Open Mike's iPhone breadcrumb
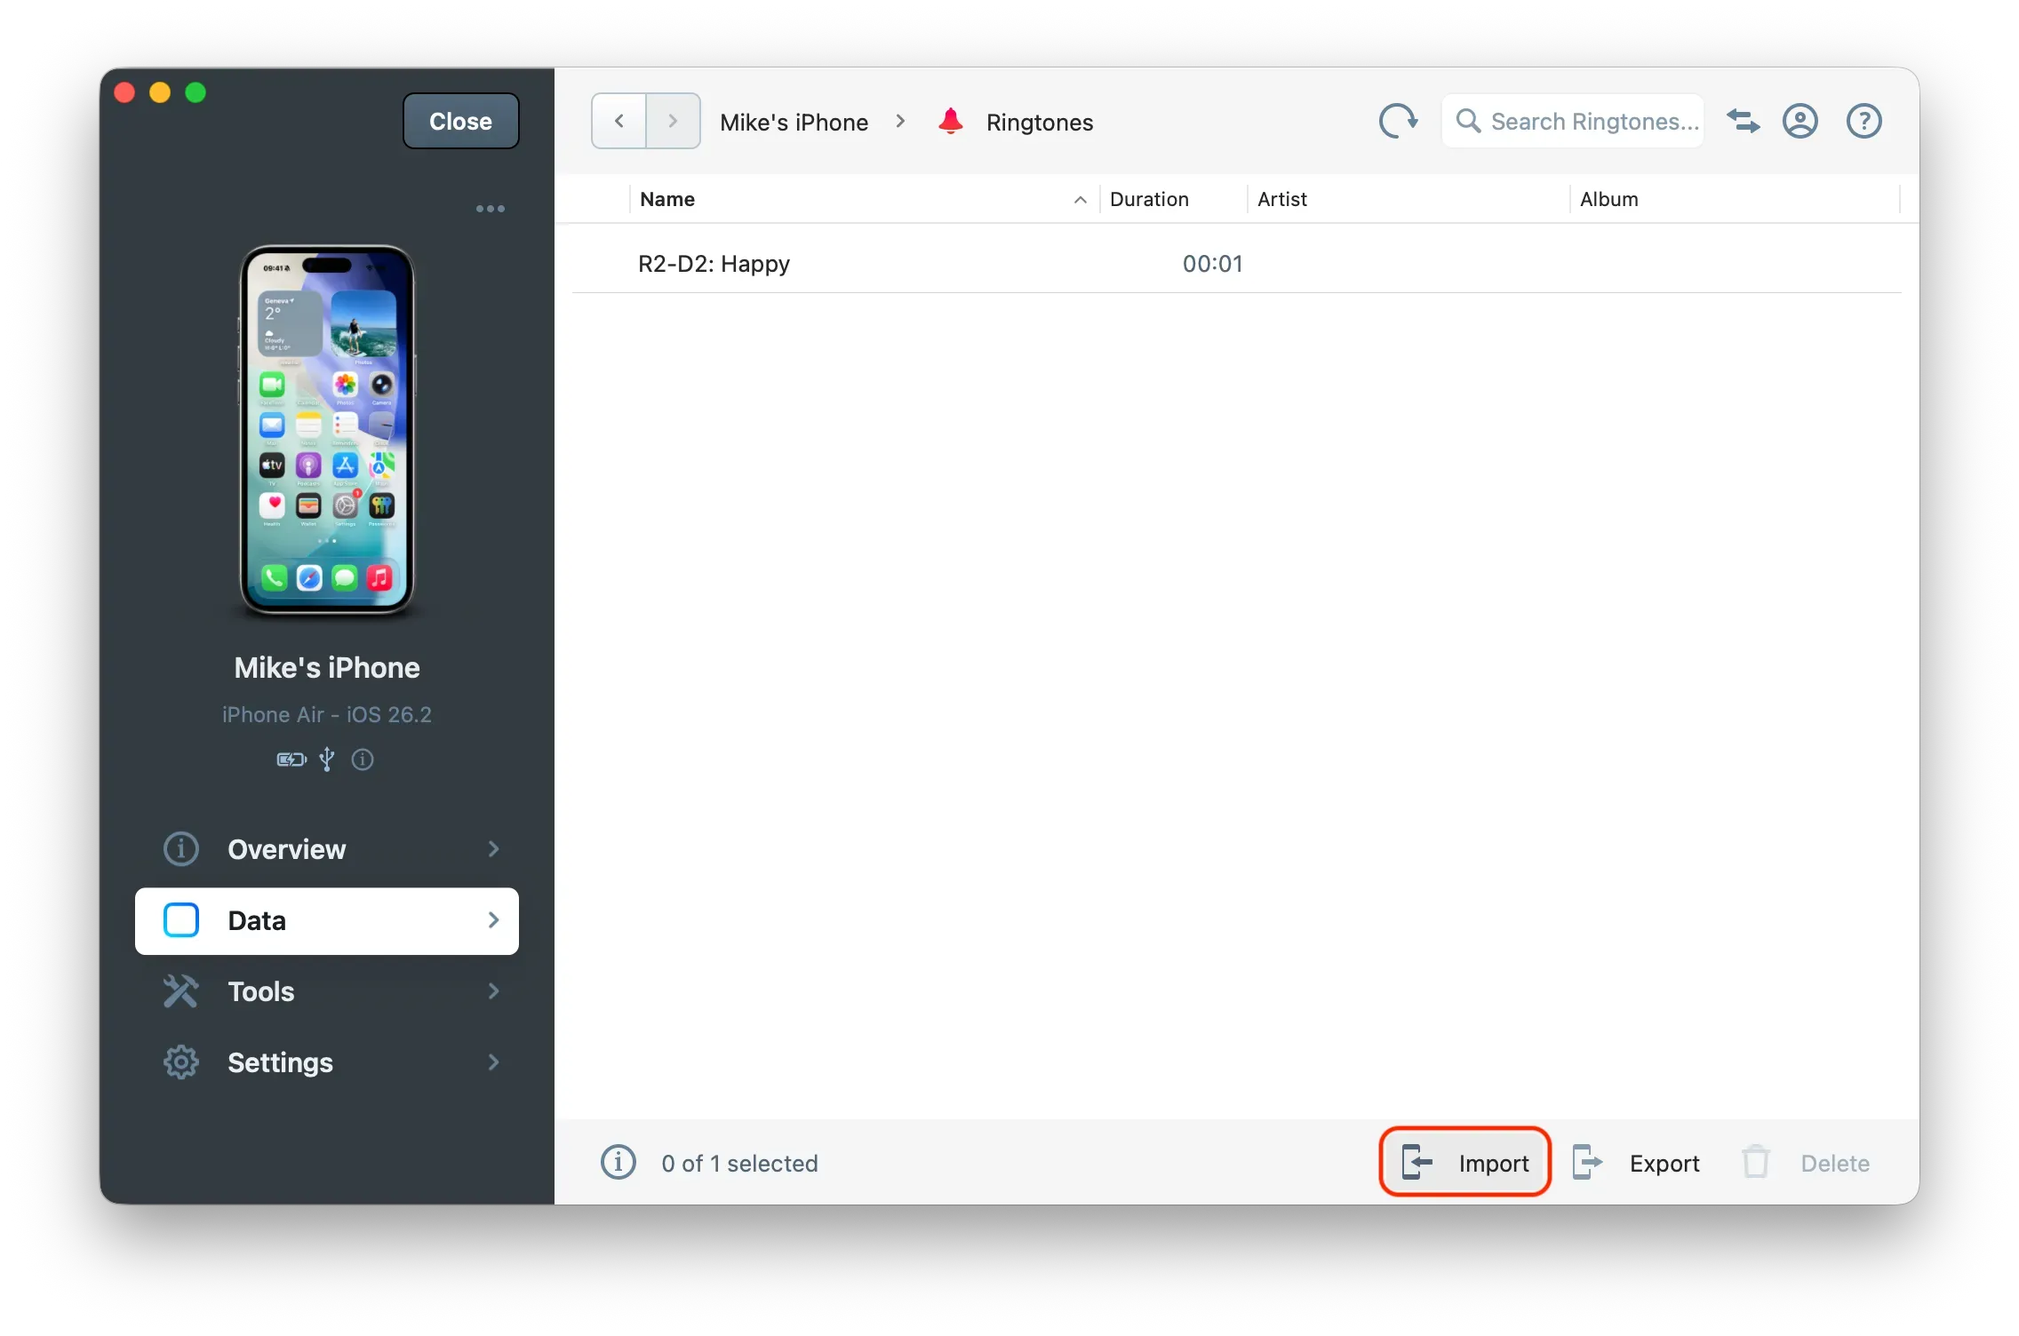 click(794, 121)
